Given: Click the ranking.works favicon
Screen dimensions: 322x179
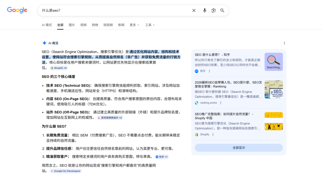Looking at the screenshot, I should pyautogui.click(x=197, y=103).
